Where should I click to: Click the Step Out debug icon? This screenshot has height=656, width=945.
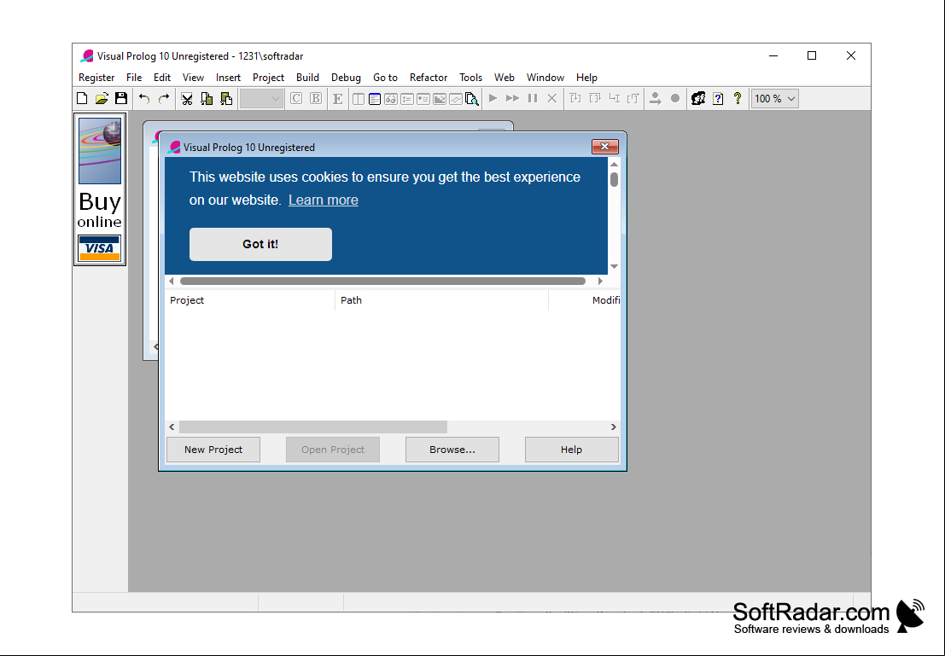(633, 98)
